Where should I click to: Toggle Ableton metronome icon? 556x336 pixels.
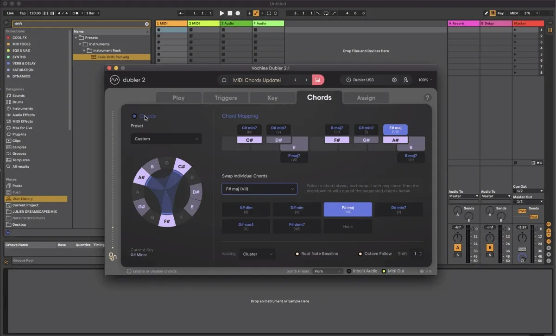tap(76, 13)
